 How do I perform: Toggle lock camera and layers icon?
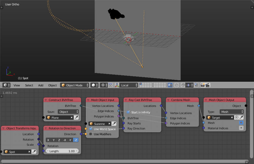tap(170, 85)
